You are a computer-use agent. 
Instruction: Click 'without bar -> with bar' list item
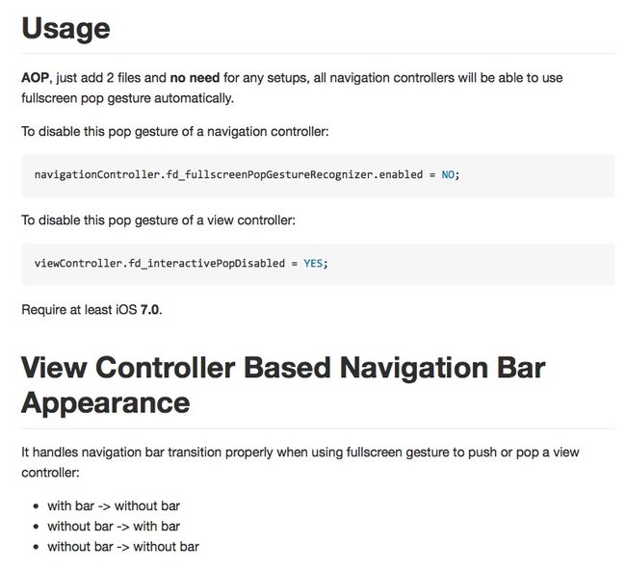(x=114, y=527)
